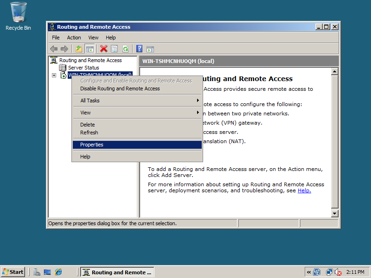Click the Start button
This screenshot has width=371, height=278.
13,272
